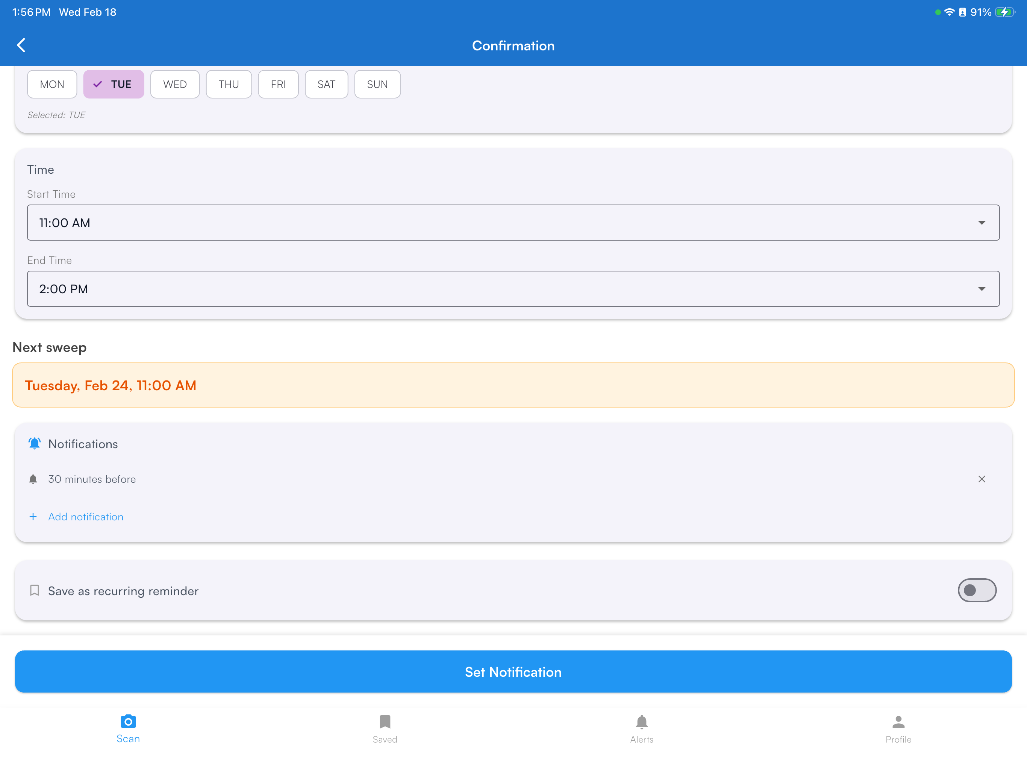Click the bell icon beside 30 minutes before
1027x770 pixels.
[x=33, y=479]
